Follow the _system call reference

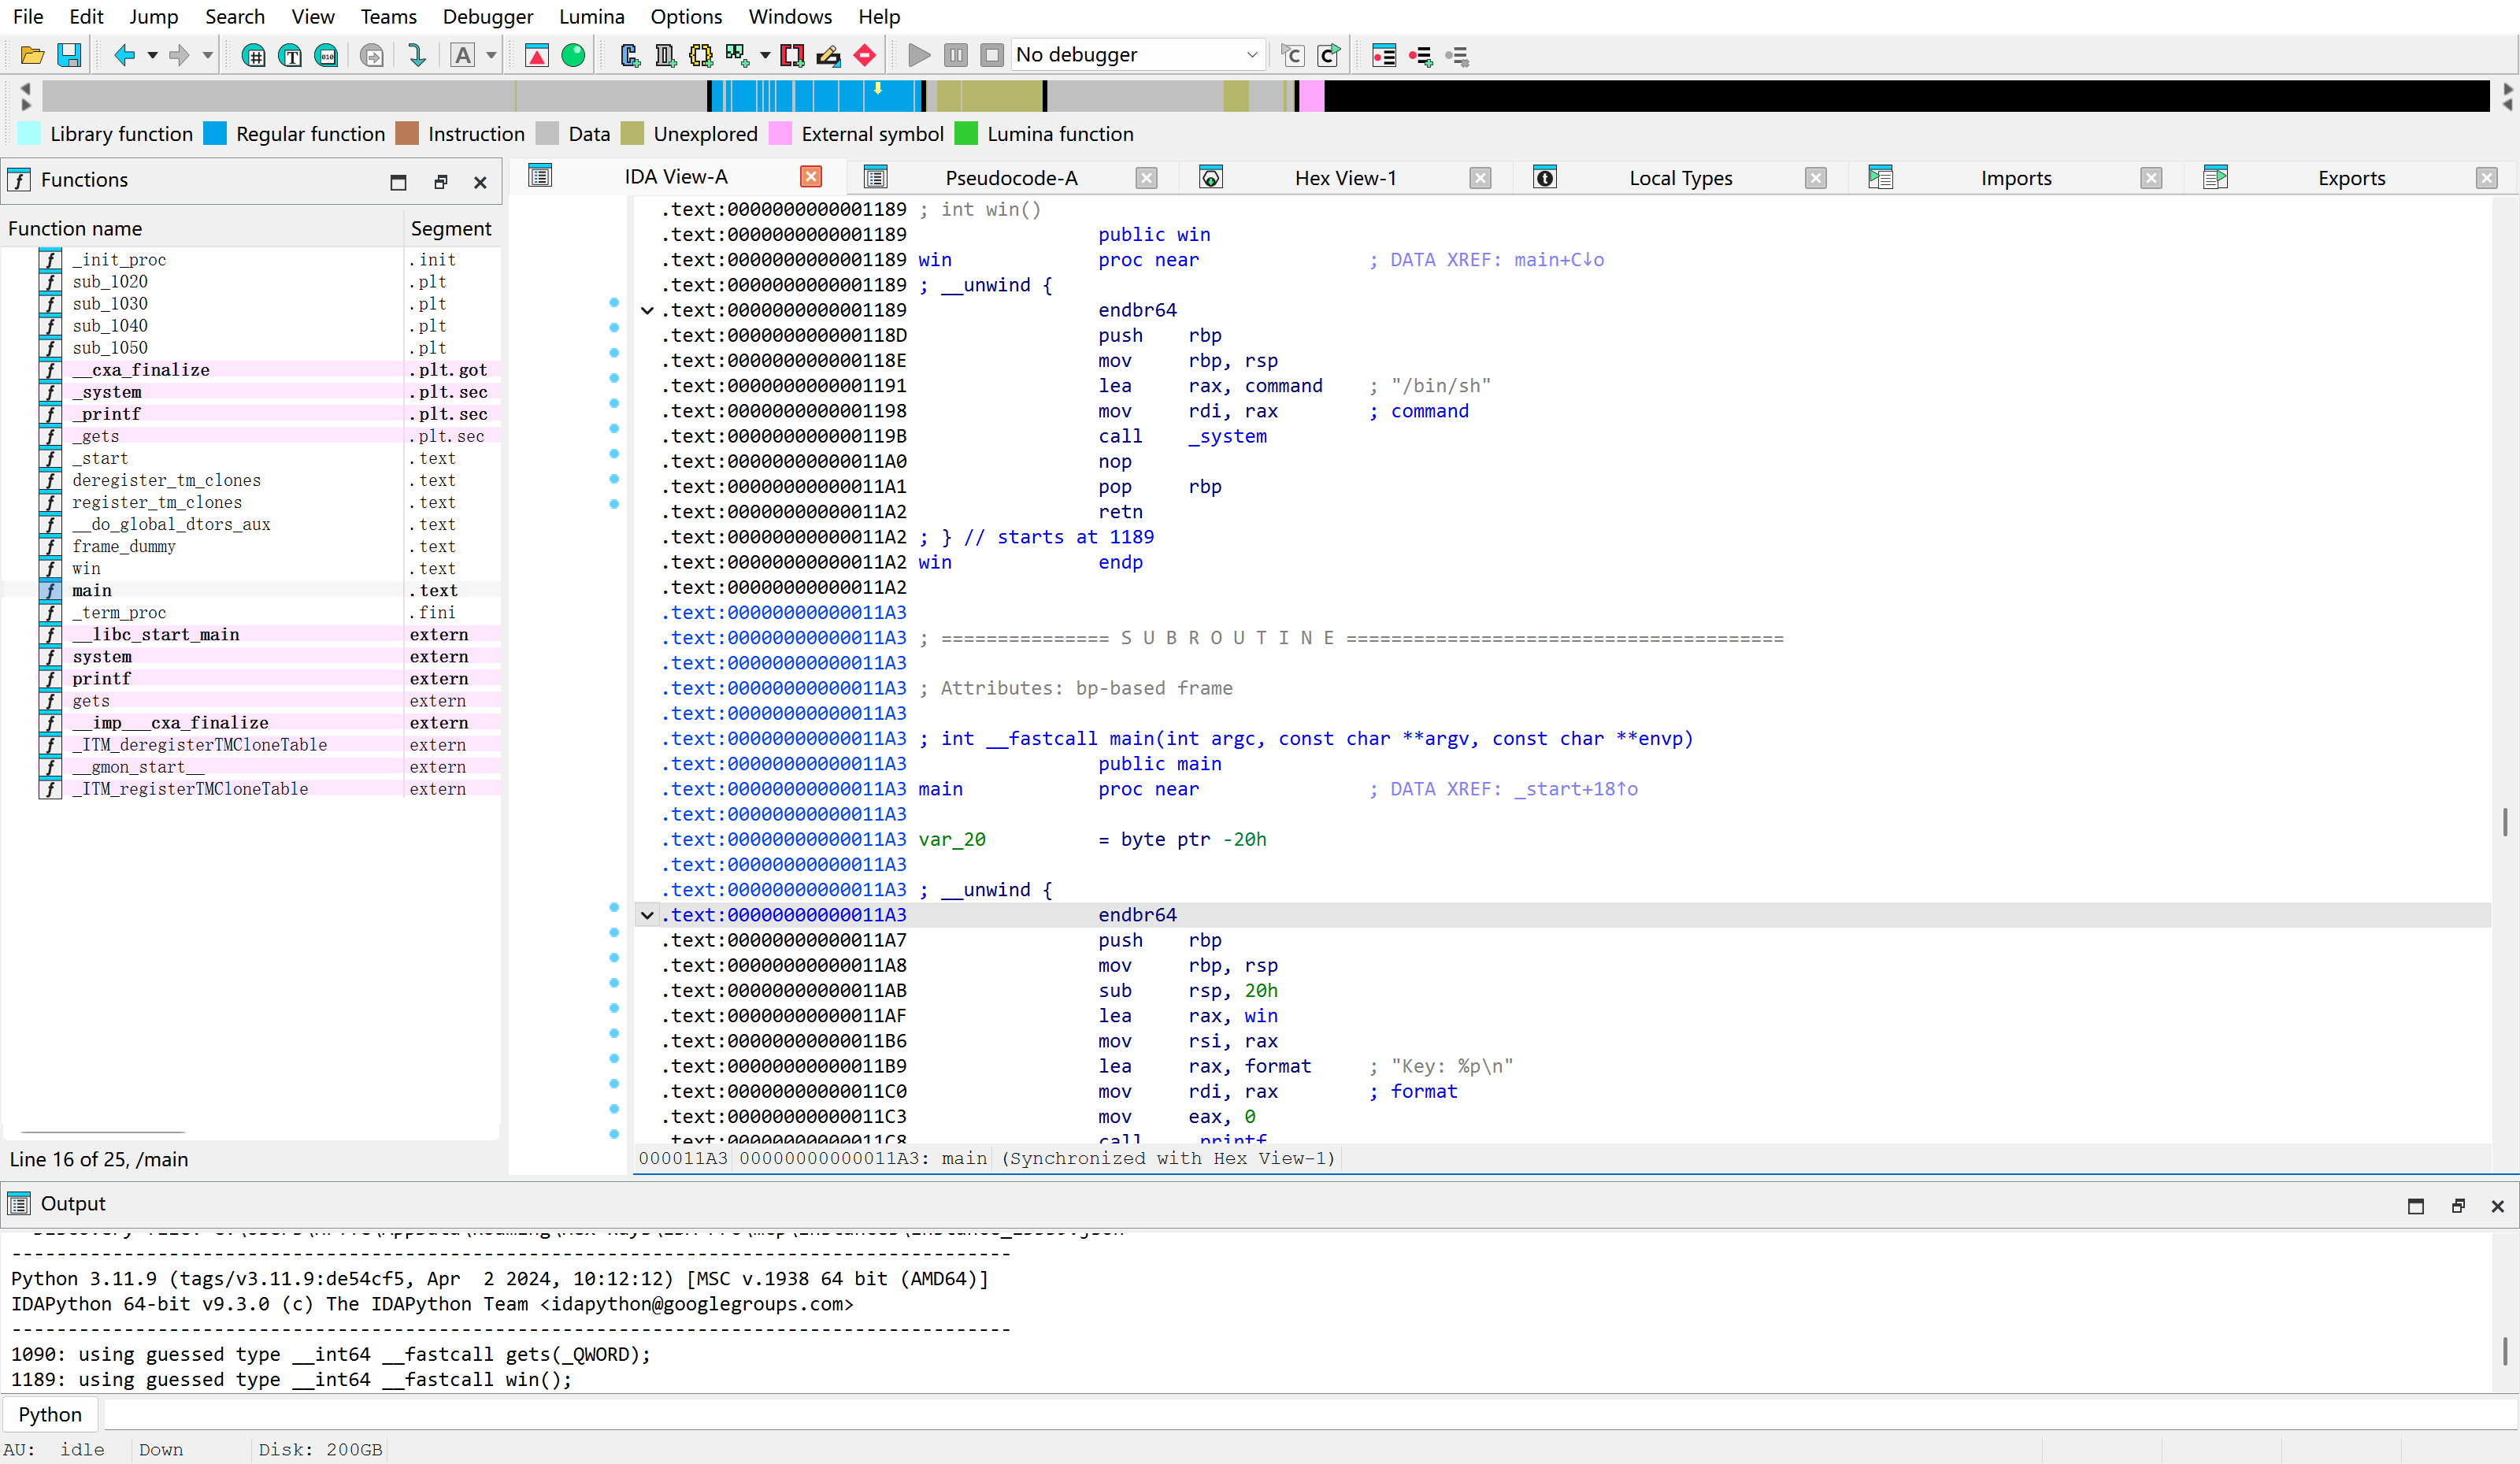(1227, 436)
